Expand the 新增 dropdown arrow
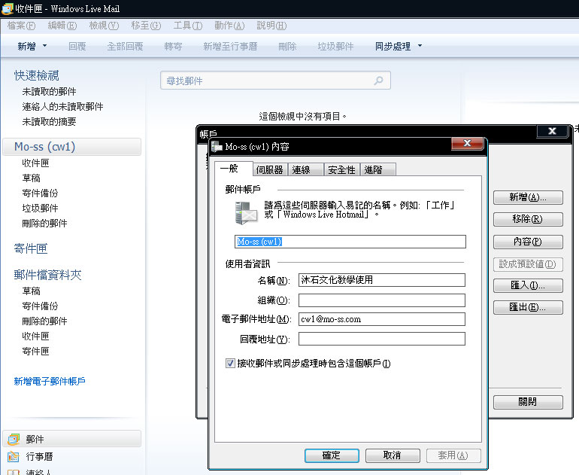Image resolution: width=579 pixels, height=475 pixels. coord(44,46)
